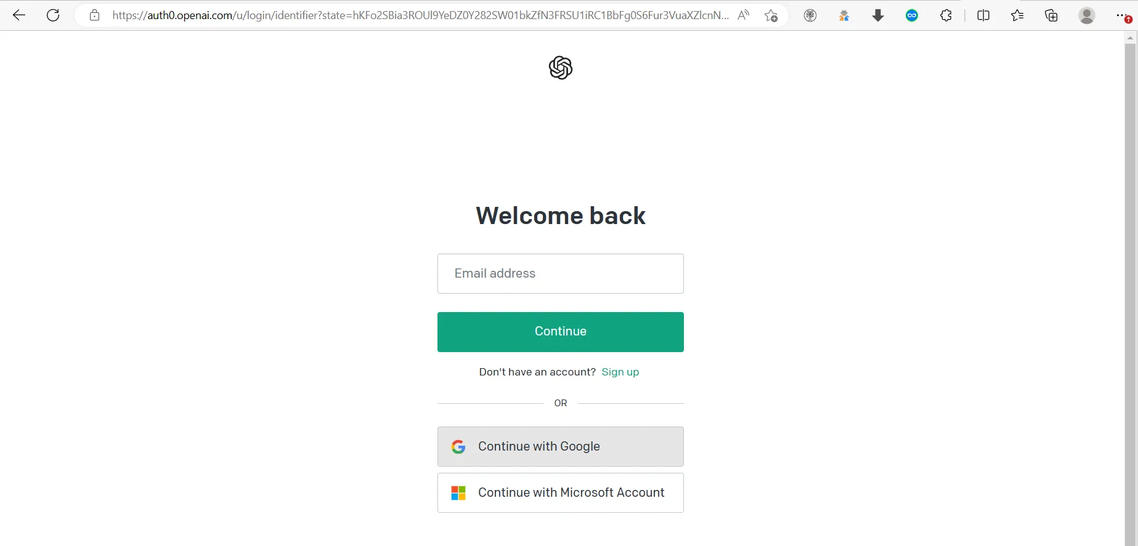Screen dimensions: 1138x546
Task: Click the downloads arrow icon
Action: click(x=878, y=15)
